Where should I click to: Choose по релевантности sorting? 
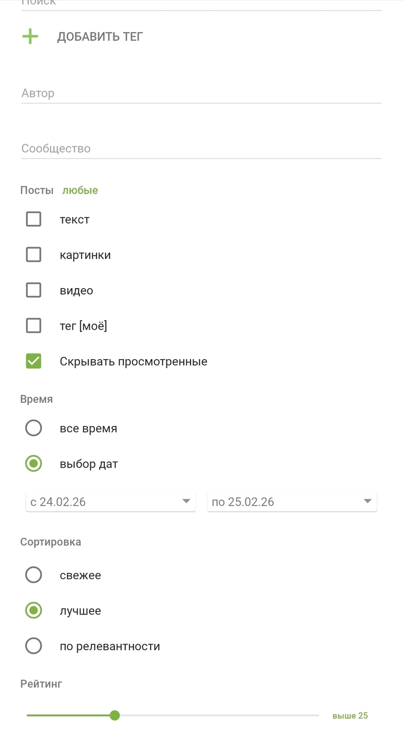click(x=33, y=647)
